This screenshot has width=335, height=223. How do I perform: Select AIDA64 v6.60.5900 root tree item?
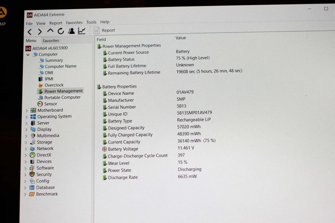point(47,48)
